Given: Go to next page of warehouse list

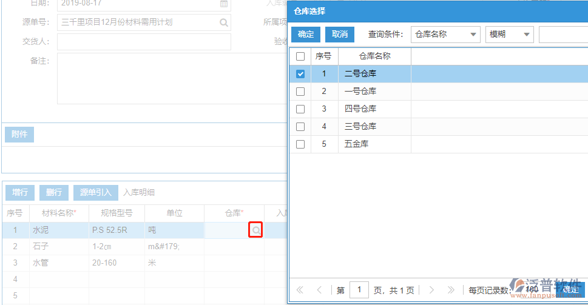Looking at the screenshot, I should click(431, 290).
